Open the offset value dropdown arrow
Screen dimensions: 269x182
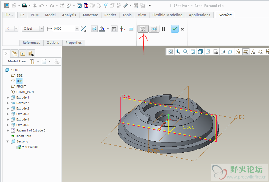(x=77, y=29)
